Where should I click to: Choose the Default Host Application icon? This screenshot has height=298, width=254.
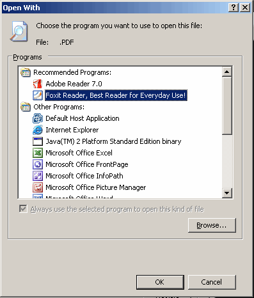coord(38,118)
